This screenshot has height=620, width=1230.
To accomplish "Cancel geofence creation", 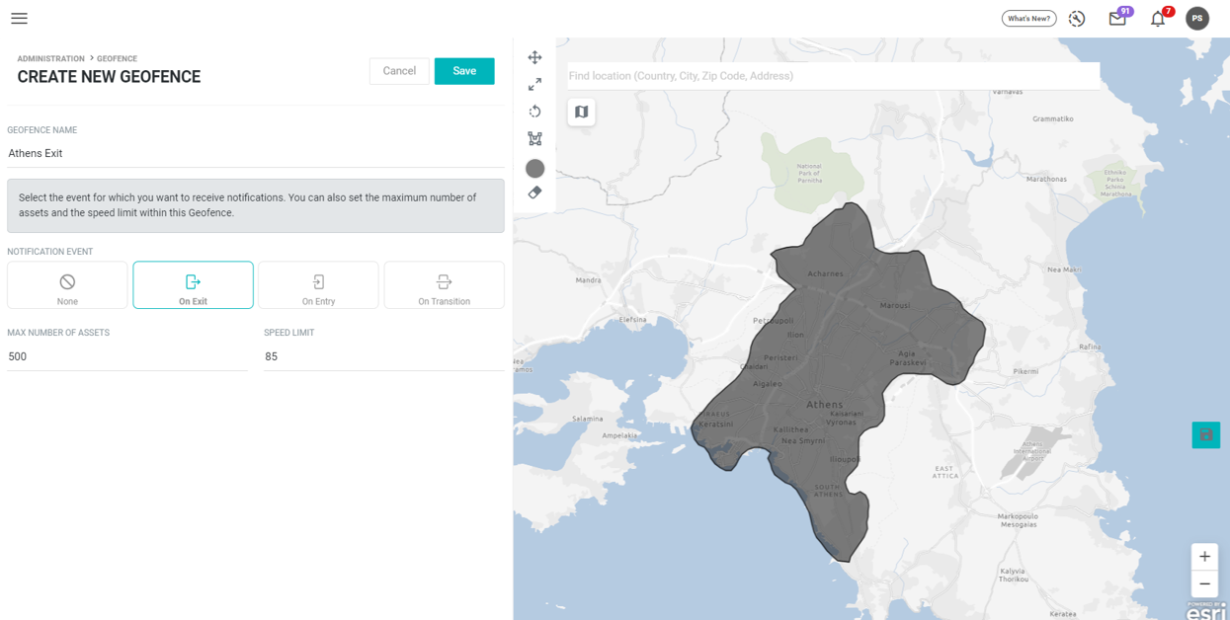I will (399, 71).
